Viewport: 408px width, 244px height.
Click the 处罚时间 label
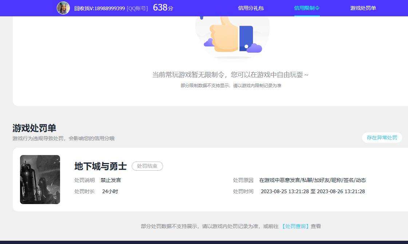click(x=243, y=191)
